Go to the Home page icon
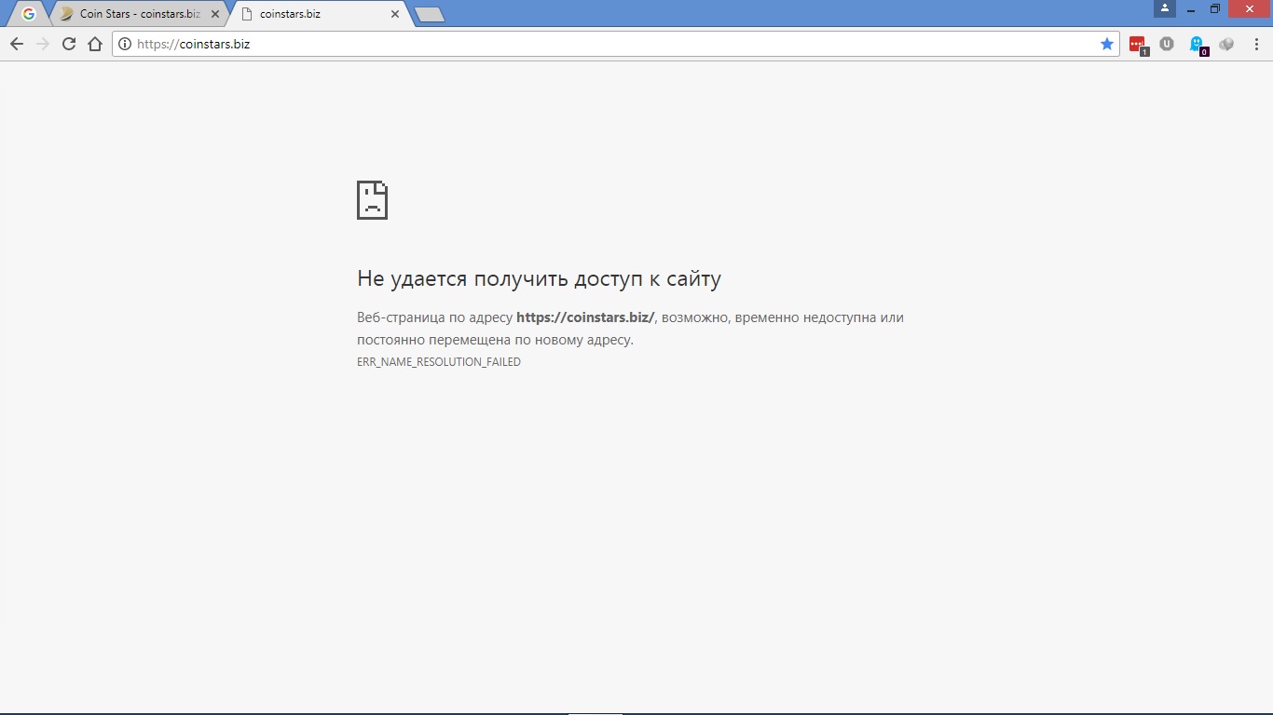The width and height of the screenshot is (1273, 715). click(95, 44)
